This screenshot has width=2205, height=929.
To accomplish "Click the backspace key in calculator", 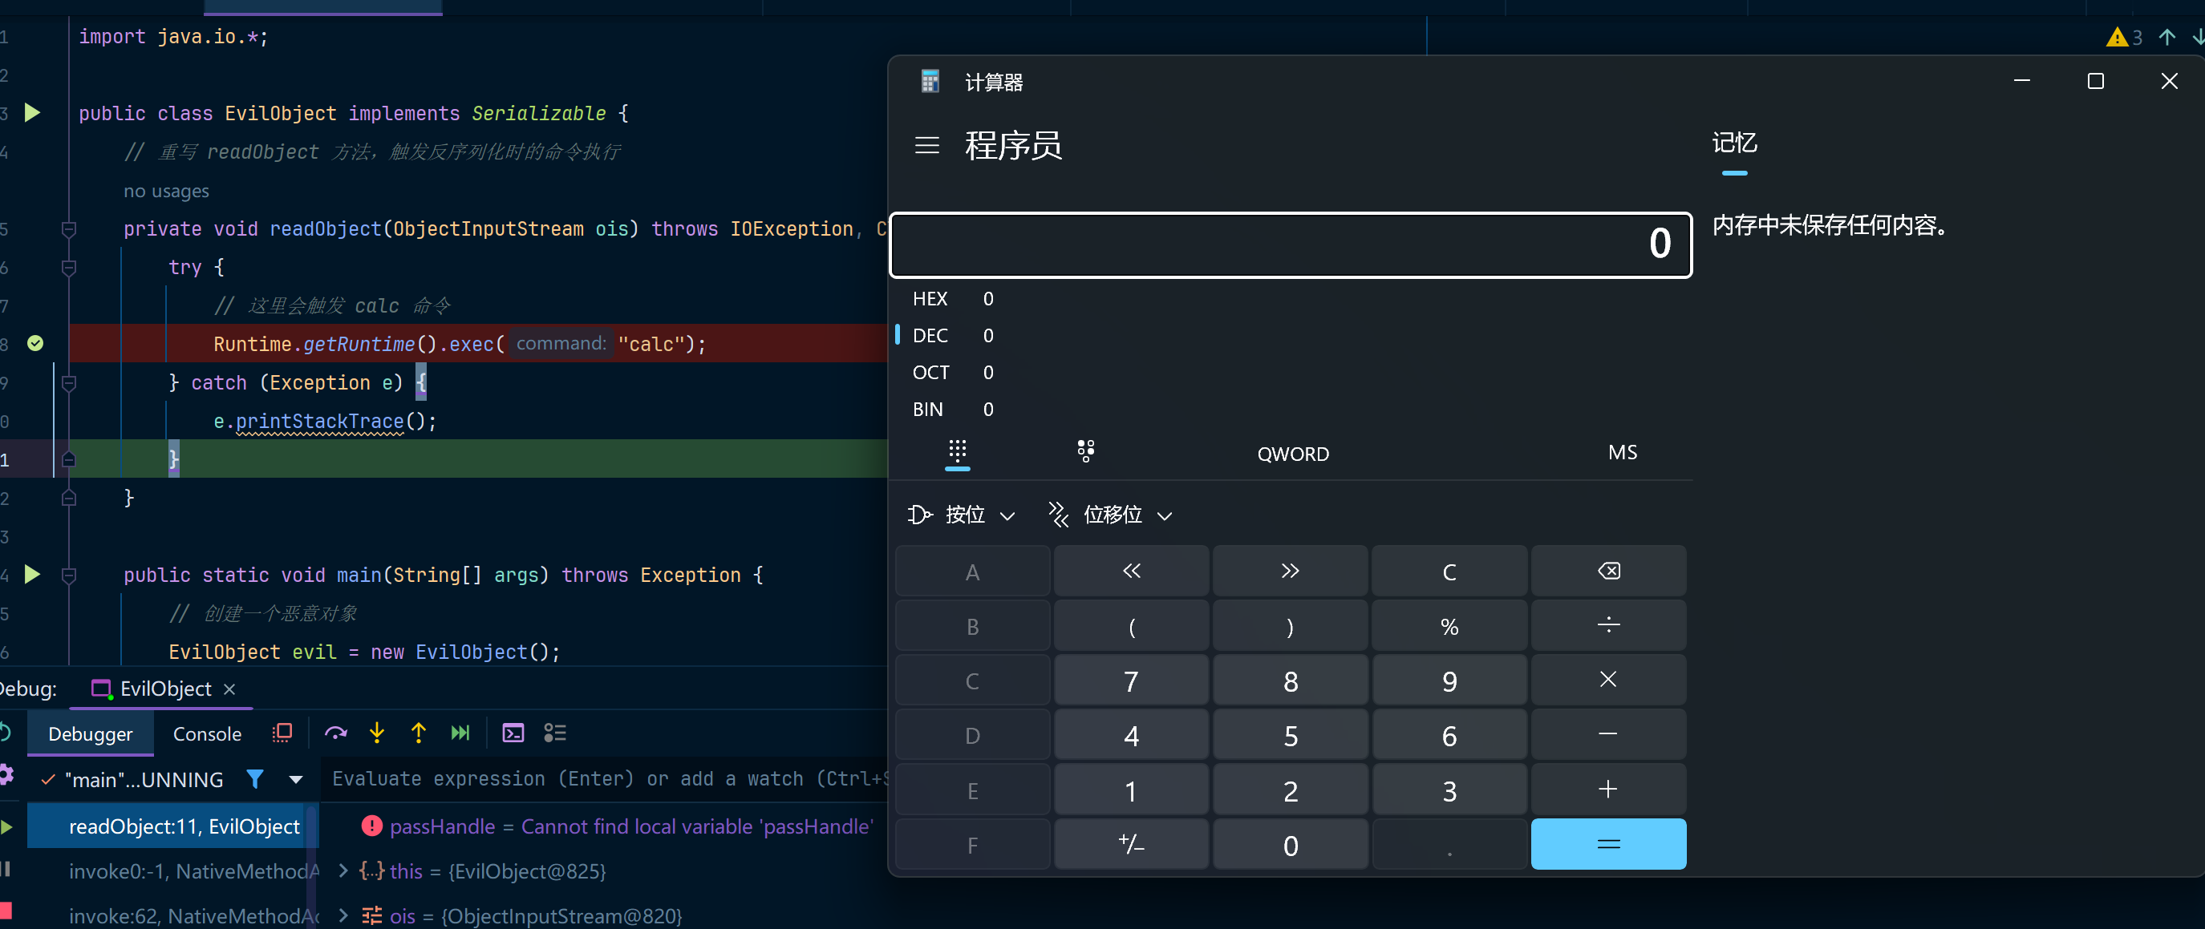I will pos(1607,572).
